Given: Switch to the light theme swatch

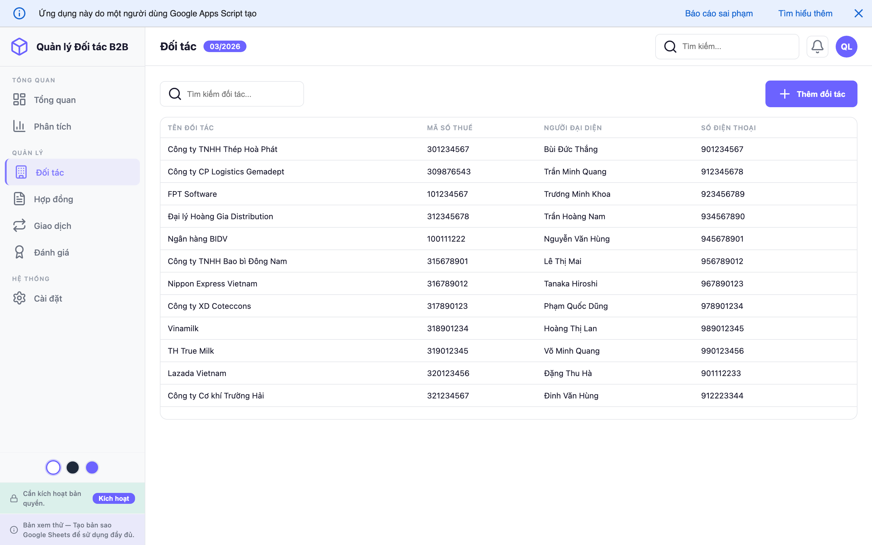Looking at the screenshot, I should point(53,467).
